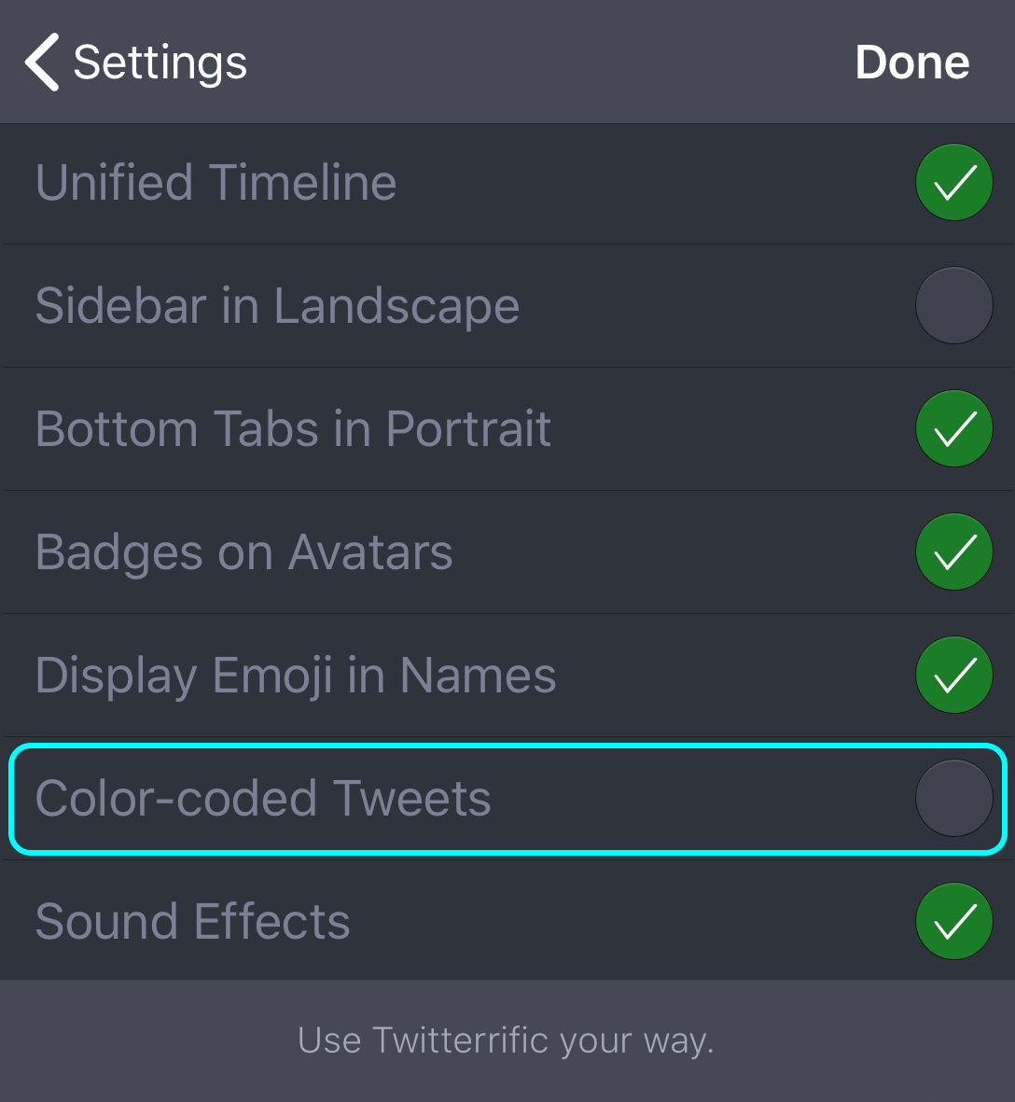Select the Sound Effects label text

(192, 922)
